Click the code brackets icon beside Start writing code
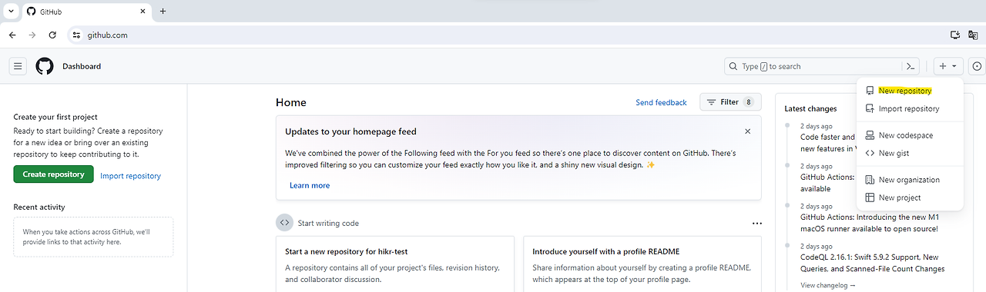The width and height of the screenshot is (986, 292). pyautogui.click(x=284, y=223)
